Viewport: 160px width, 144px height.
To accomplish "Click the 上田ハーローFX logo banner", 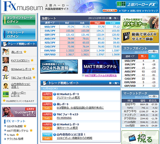I will (x=137, y=4).
